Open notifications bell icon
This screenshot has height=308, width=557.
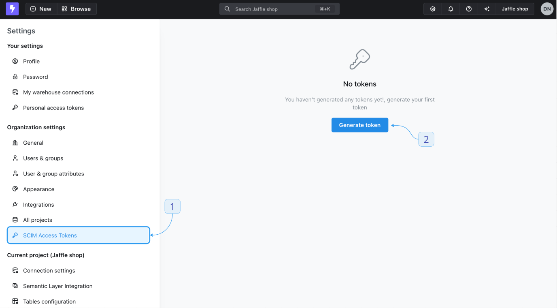click(x=451, y=9)
